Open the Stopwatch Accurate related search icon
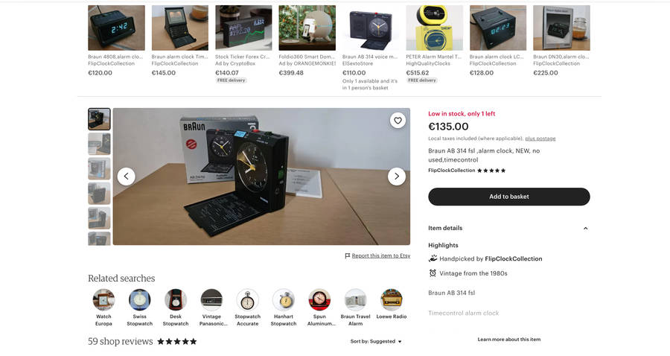The image size is (670, 356). [x=247, y=299]
